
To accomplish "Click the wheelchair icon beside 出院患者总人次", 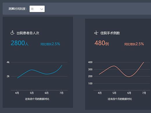I will pos(12,33).
